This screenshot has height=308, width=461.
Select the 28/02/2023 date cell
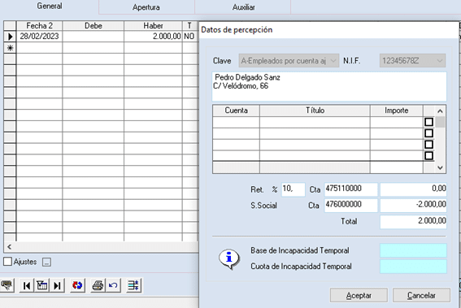[x=39, y=37]
